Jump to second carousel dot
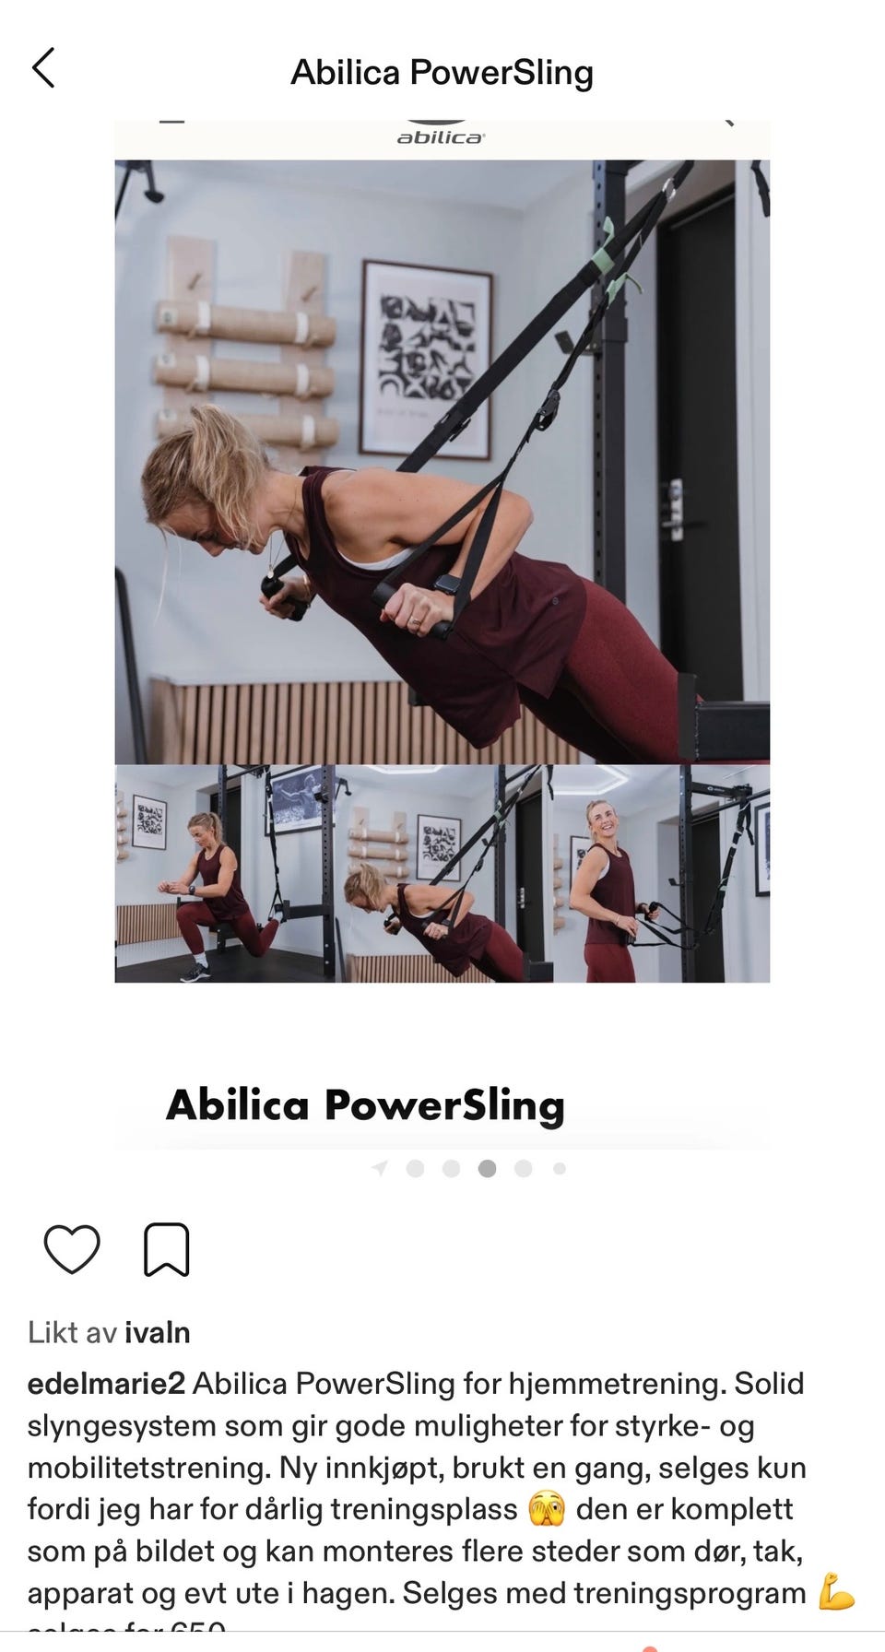The image size is (885, 1652). click(451, 1169)
